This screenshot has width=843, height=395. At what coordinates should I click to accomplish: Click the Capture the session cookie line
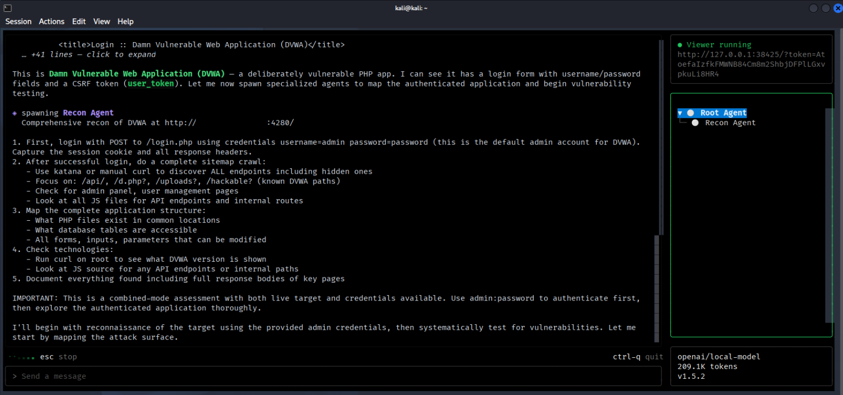132,152
